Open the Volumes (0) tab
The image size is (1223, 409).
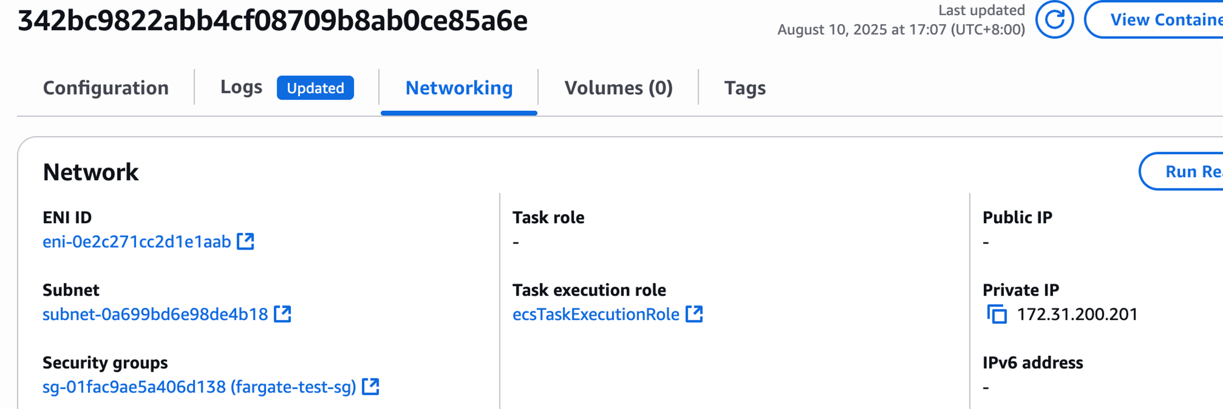(618, 88)
